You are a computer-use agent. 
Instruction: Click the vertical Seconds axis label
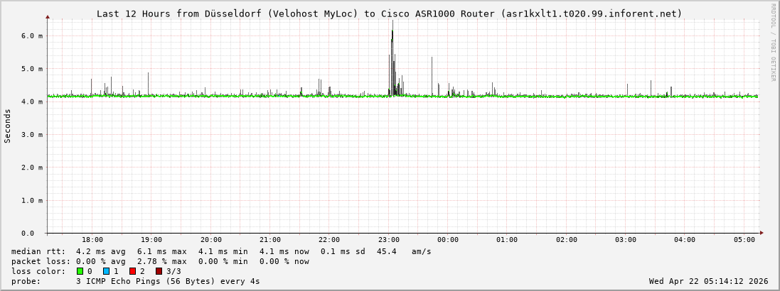point(8,126)
